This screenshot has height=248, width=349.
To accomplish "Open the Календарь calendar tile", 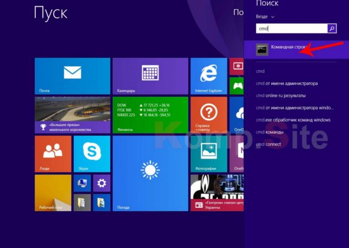I will [x=150, y=76].
